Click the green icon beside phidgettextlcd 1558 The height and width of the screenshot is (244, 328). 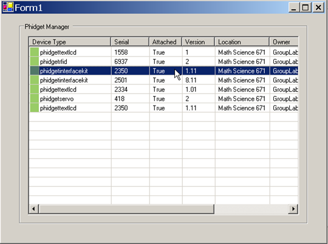(35, 52)
